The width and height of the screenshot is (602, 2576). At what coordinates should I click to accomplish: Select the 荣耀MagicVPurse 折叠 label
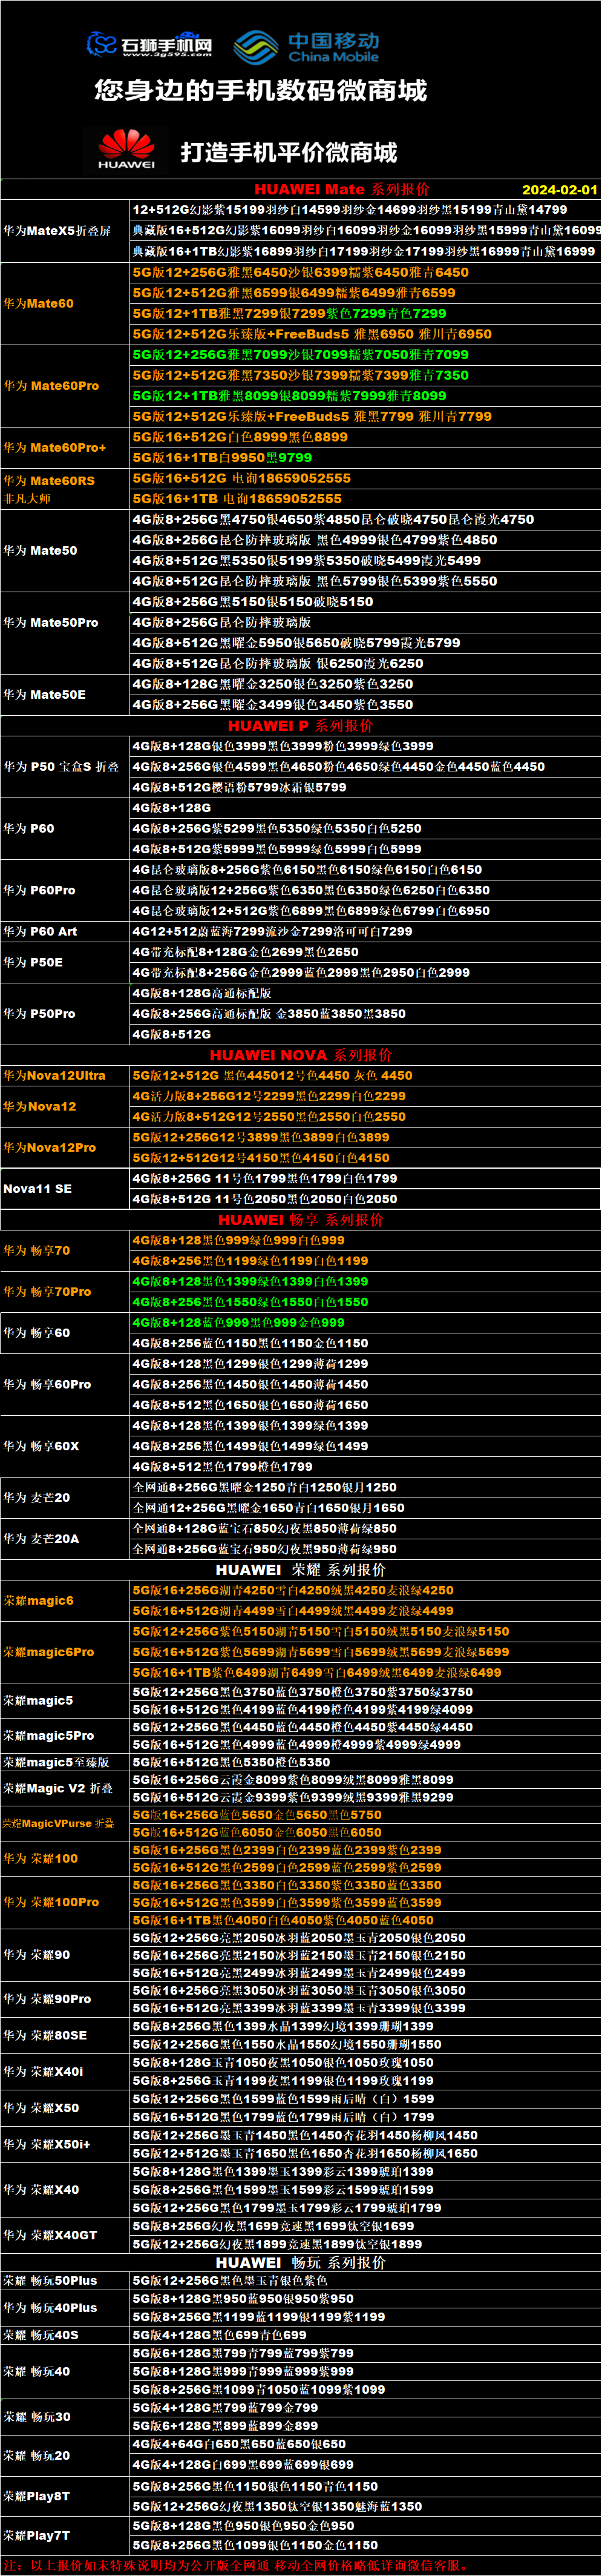(58, 1823)
